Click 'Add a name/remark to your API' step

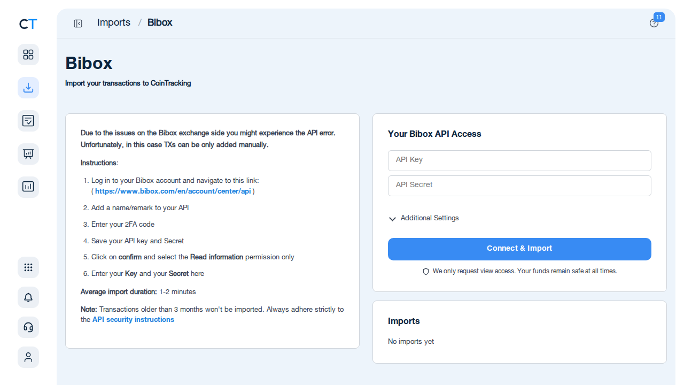click(x=140, y=208)
